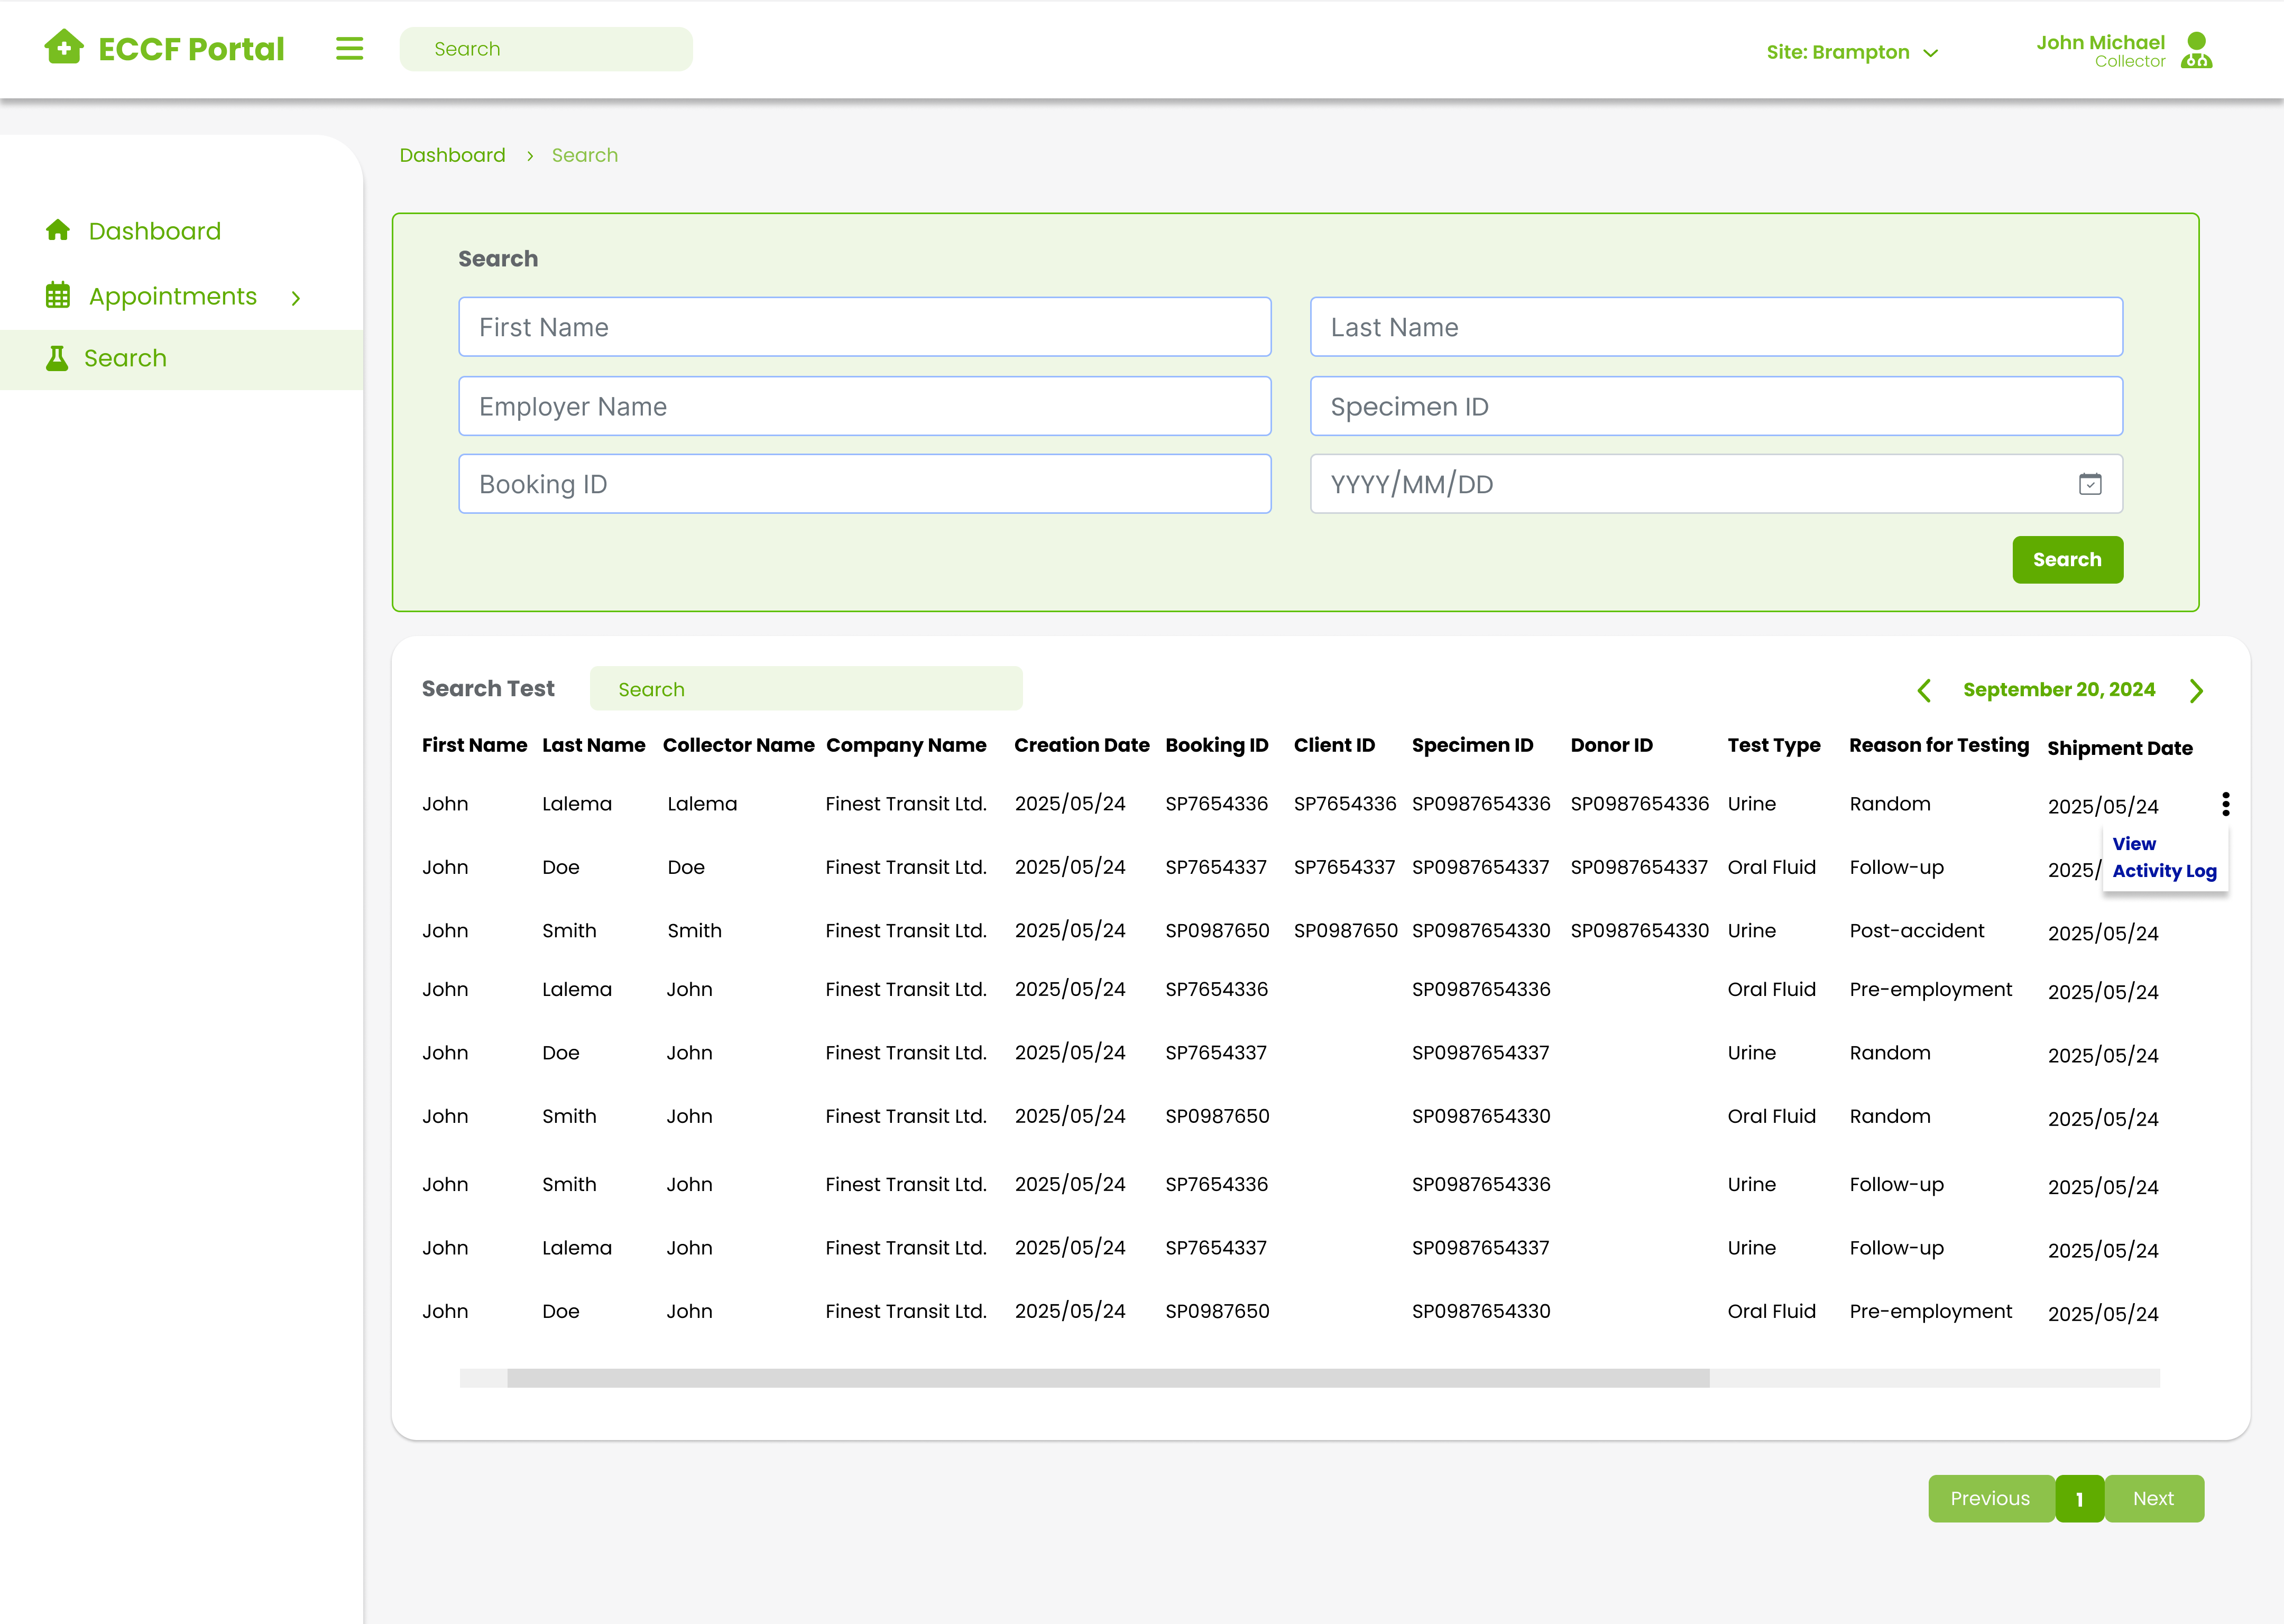Click the Client ID column header
The image size is (2284, 1624).
coord(1334,746)
